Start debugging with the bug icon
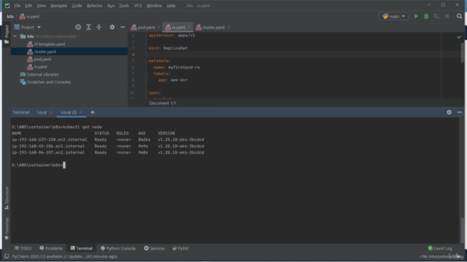 426,16
